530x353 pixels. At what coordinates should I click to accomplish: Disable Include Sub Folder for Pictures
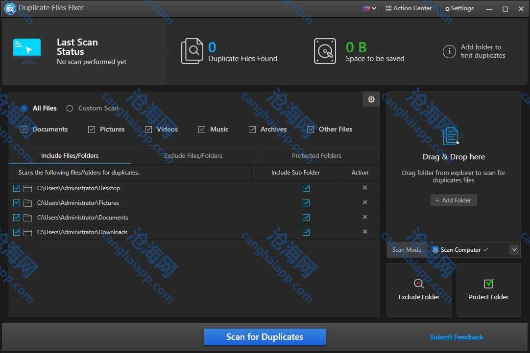pyautogui.click(x=306, y=203)
